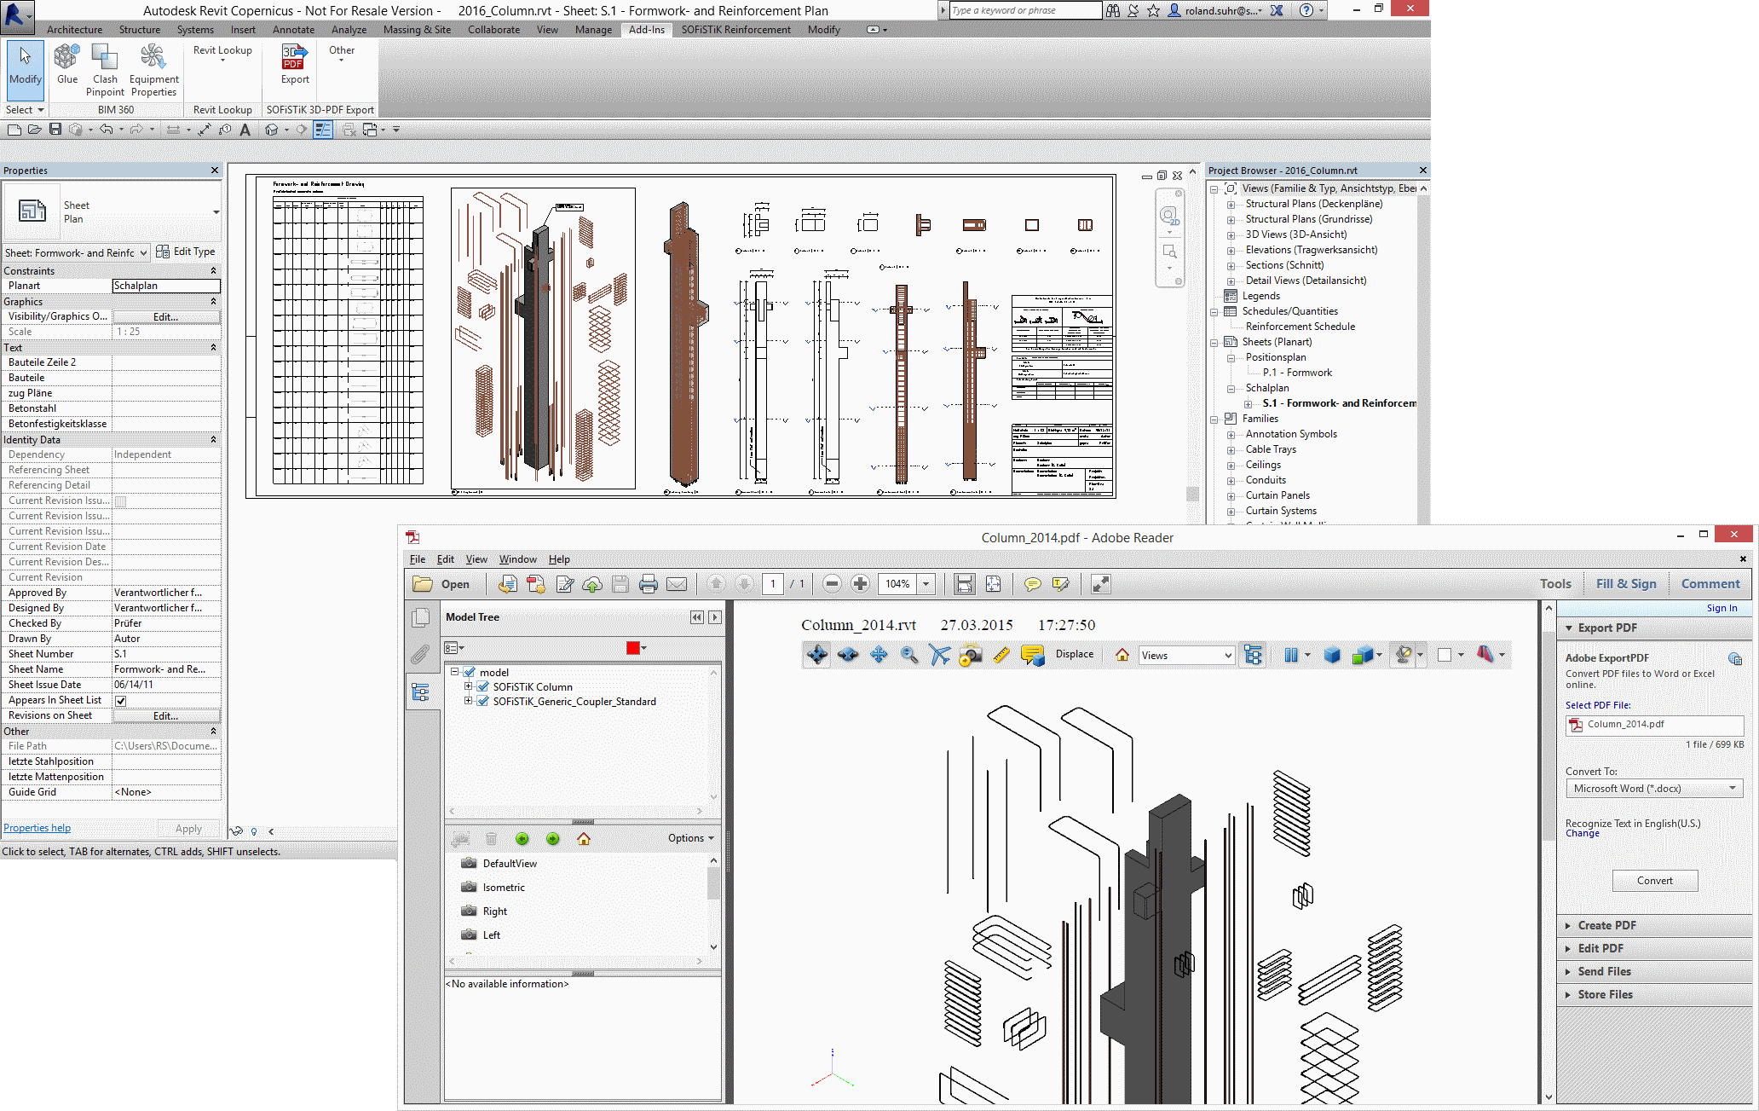
Task: Open Convert To Microsoft Word dropdown
Action: click(x=1654, y=789)
